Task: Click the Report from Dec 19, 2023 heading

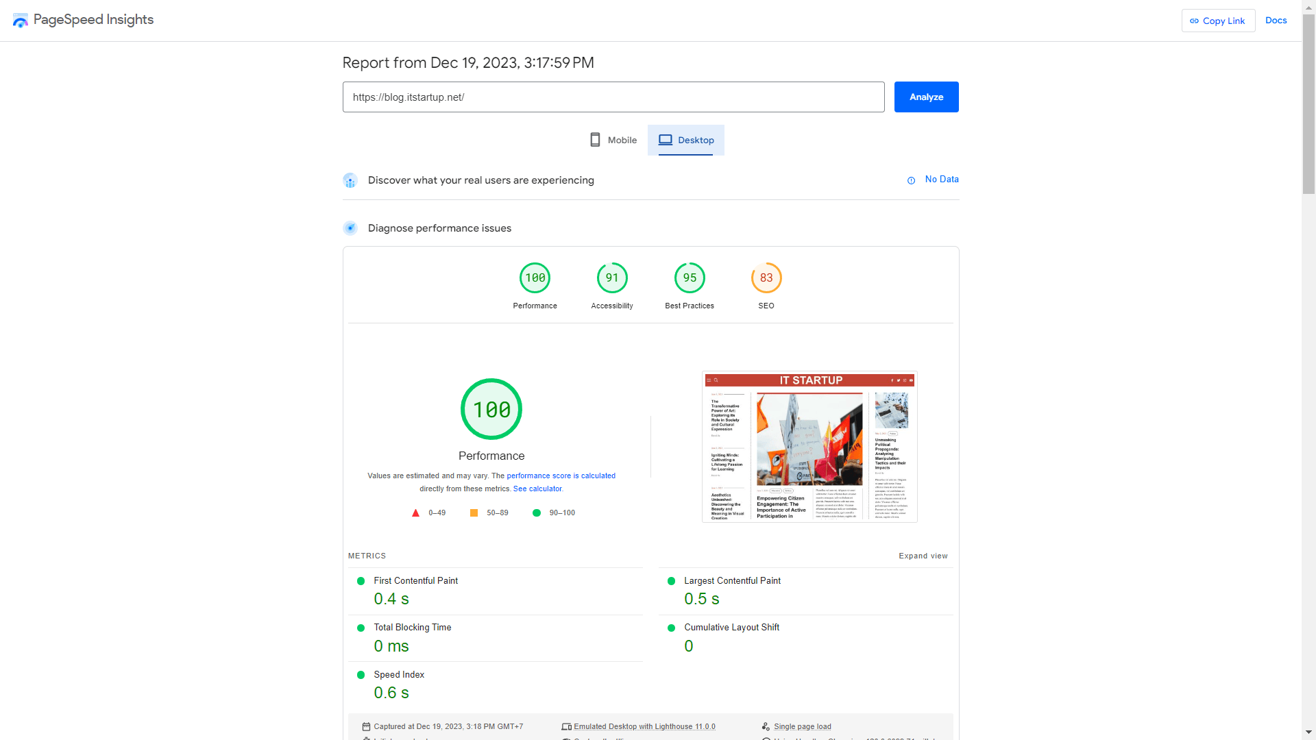Action: tap(468, 62)
